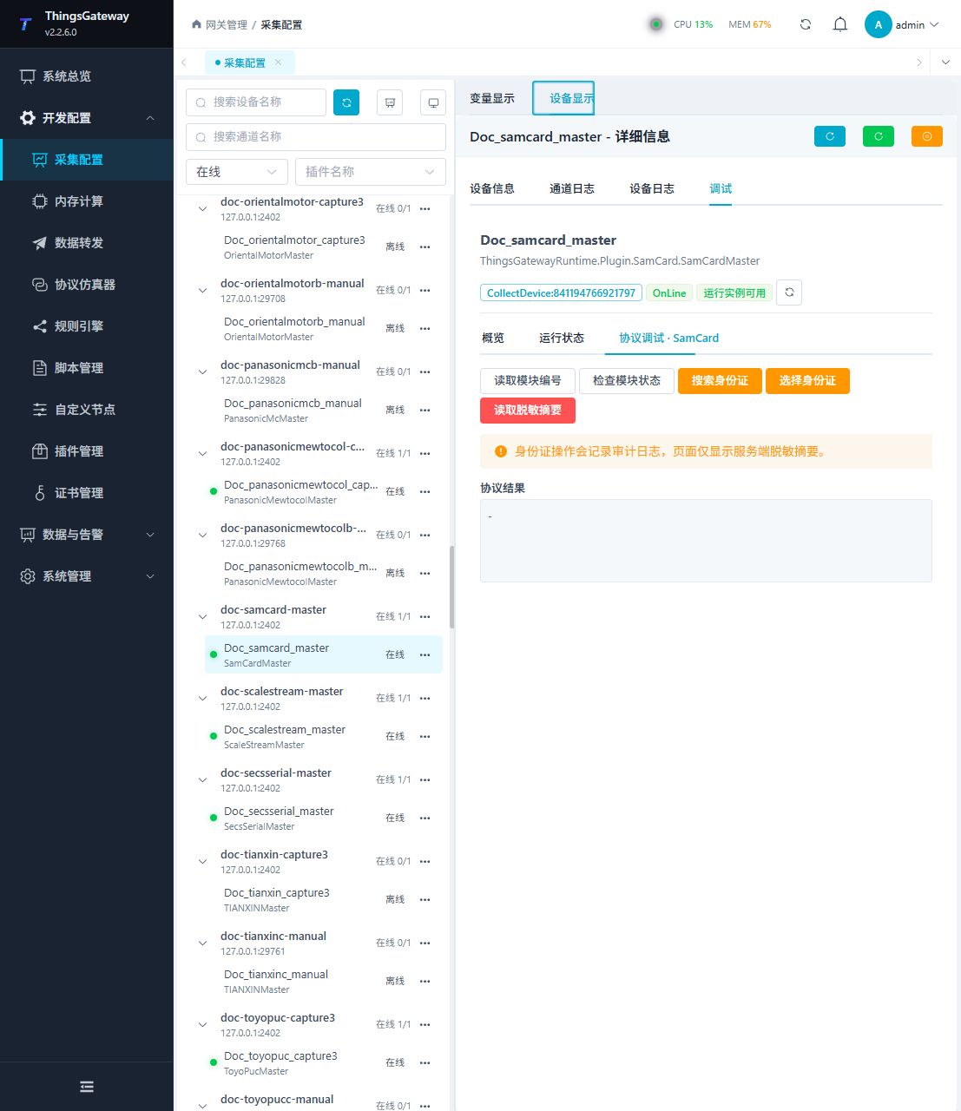Select Doc_scalestream_master device

323,736
